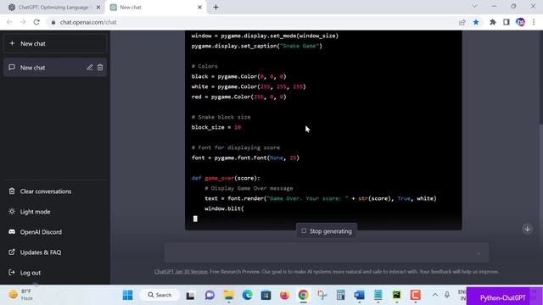Open the Chrome profile avatar
The image size is (543, 305).
(x=520, y=22)
